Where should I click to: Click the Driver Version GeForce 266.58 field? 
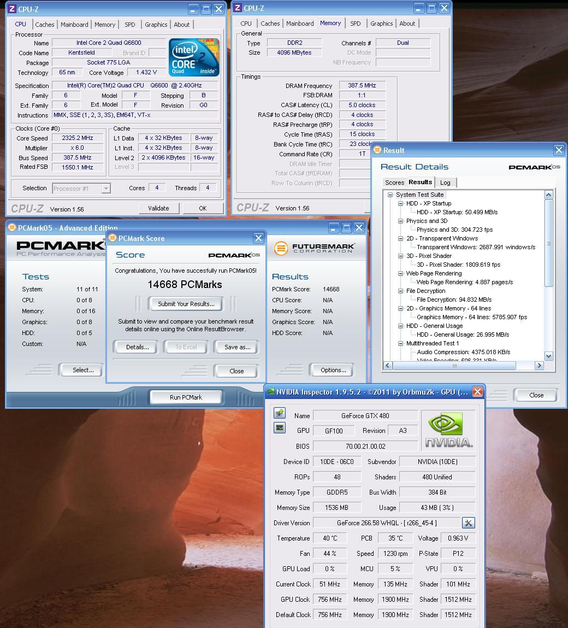click(x=387, y=523)
